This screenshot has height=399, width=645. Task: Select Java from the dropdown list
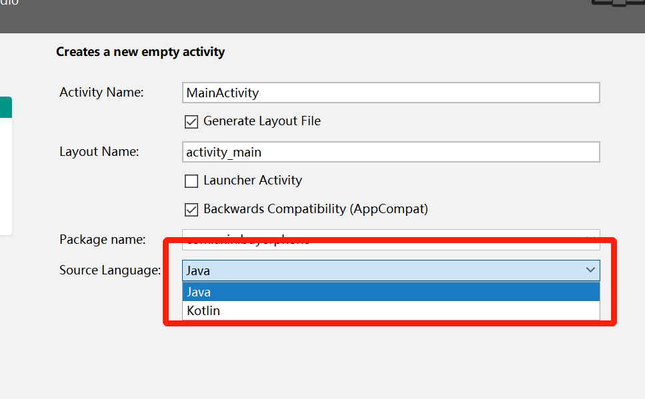click(391, 292)
